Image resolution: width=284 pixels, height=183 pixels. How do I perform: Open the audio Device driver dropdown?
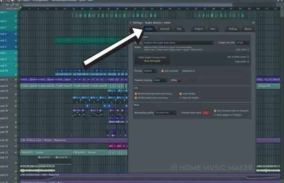178,43
